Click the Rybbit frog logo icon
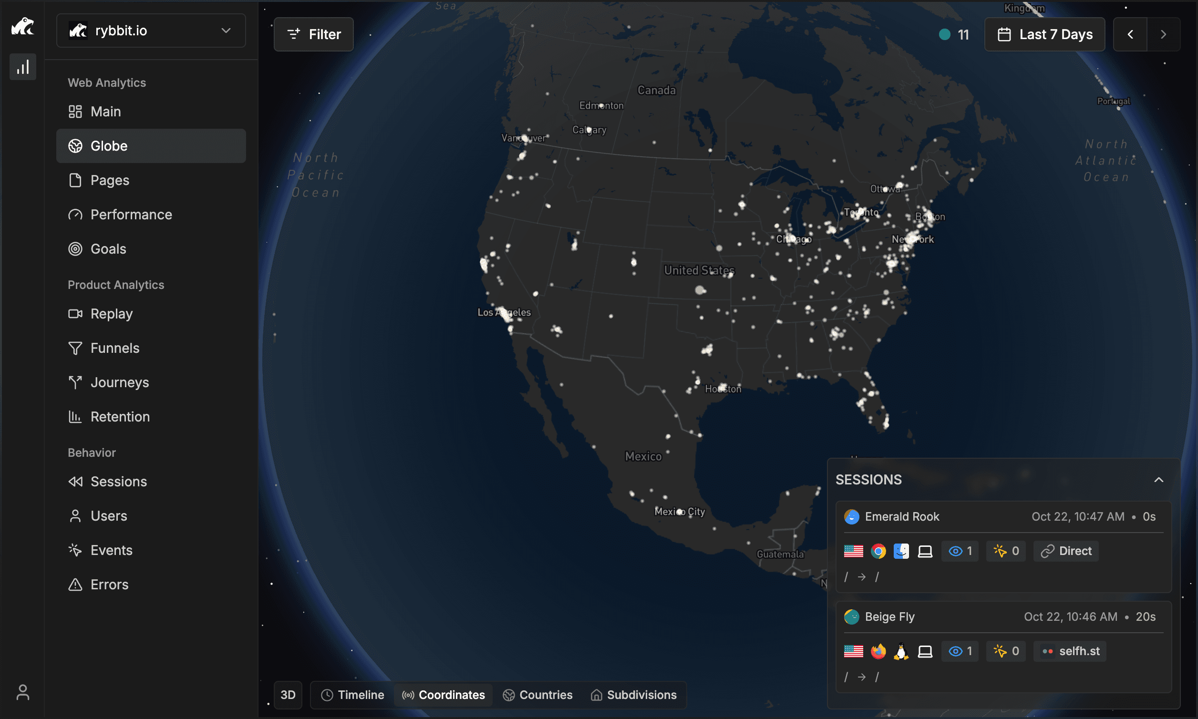The height and width of the screenshot is (719, 1198). pyautogui.click(x=22, y=27)
